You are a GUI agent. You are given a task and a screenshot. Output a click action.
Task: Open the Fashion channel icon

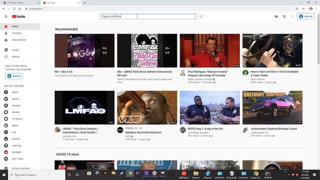click(x=6, y=139)
